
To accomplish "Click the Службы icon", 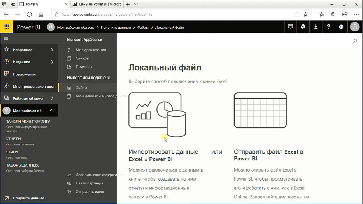I will (x=69, y=58).
